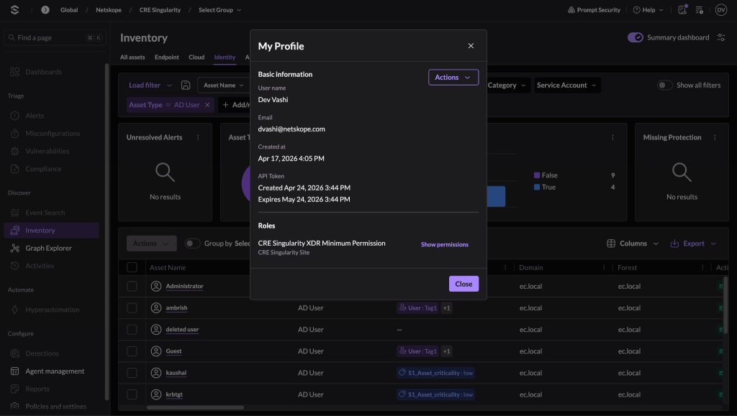Open the task list icon in header
The height and width of the screenshot is (416, 737).
(x=700, y=10)
